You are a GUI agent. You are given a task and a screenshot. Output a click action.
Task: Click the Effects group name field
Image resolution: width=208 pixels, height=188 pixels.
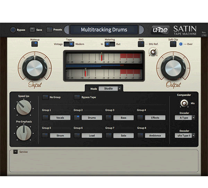click(x=155, y=117)
